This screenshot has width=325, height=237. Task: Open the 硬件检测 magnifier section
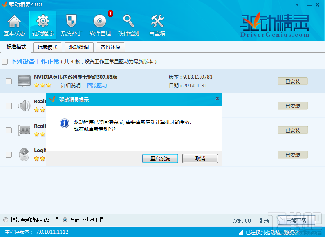tap(128, 25)
